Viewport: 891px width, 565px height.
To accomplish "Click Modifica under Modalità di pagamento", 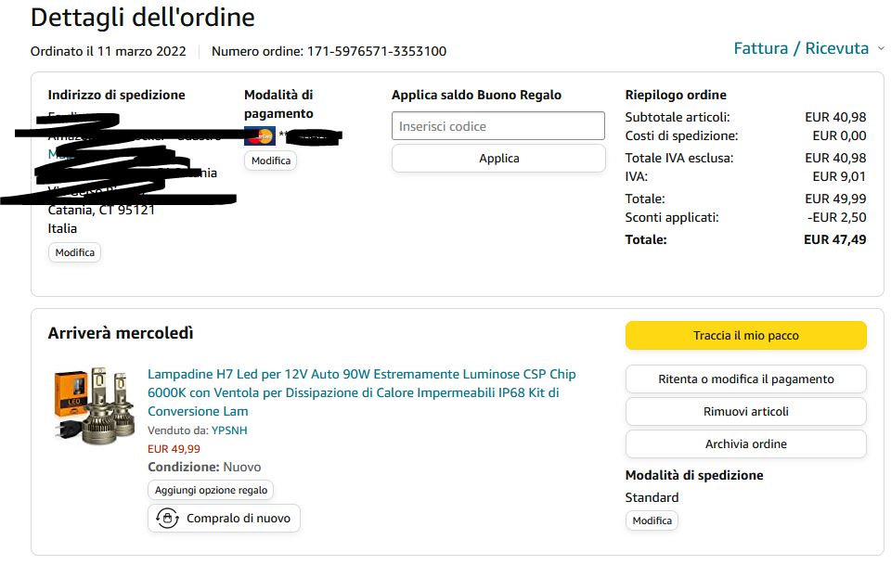I will 271,161.
